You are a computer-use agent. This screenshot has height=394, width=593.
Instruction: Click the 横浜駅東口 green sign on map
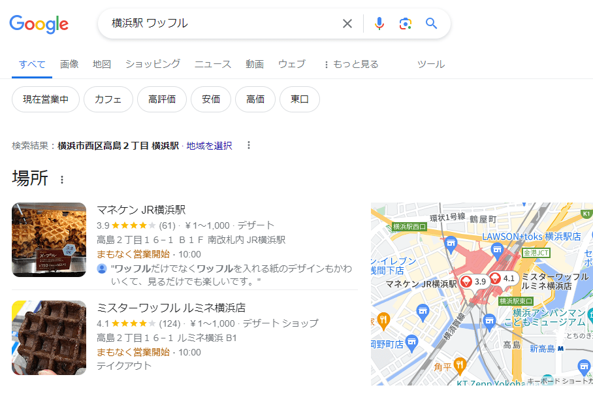[516, 301]
